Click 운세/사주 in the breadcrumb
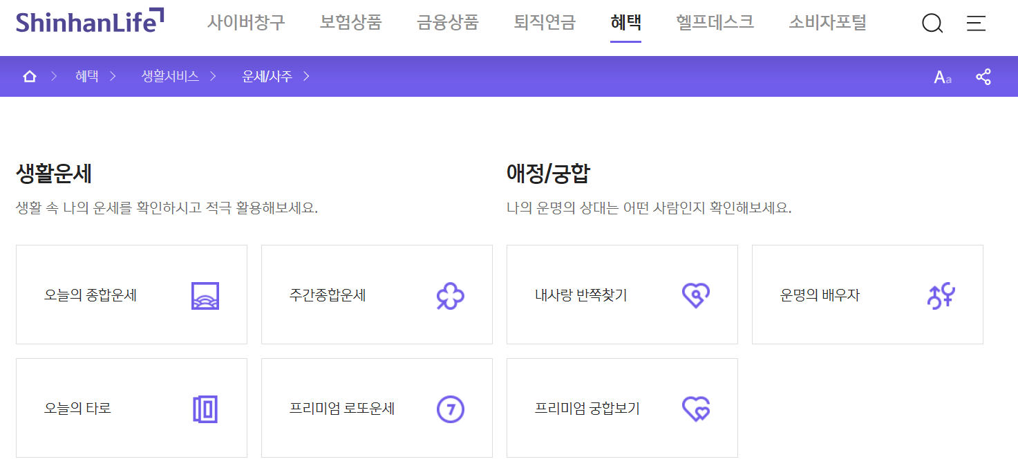 click(x=265, y=77)
